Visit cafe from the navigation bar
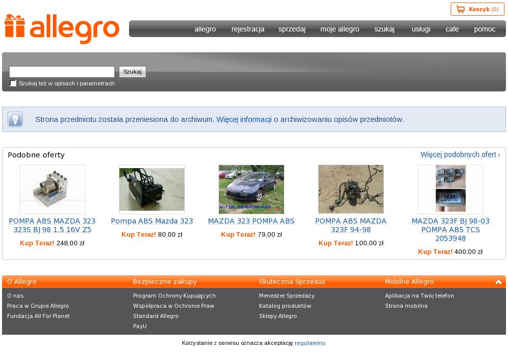The width and height of the screenshot is (508, 353). pyautogui.click(x=452, y=29)
